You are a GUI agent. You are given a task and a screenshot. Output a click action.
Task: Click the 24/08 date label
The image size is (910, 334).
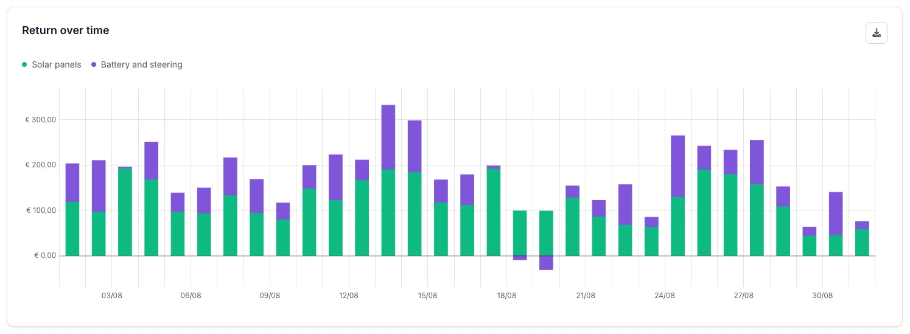(x=665, y=296)
